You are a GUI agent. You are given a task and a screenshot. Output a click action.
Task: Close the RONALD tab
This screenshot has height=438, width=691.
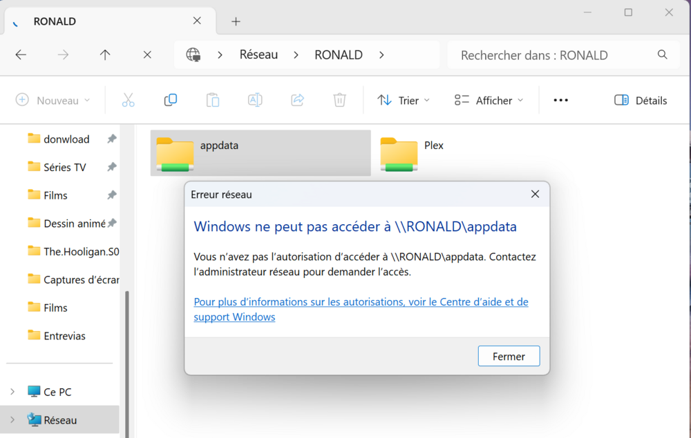click(x=197, y=21)
